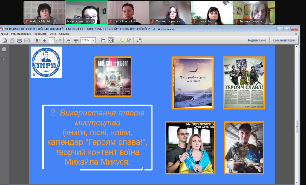The height and width of the screenshot is (185, 306).
Task: Click the scrollbar up arrow
Action: click(297, 47)
